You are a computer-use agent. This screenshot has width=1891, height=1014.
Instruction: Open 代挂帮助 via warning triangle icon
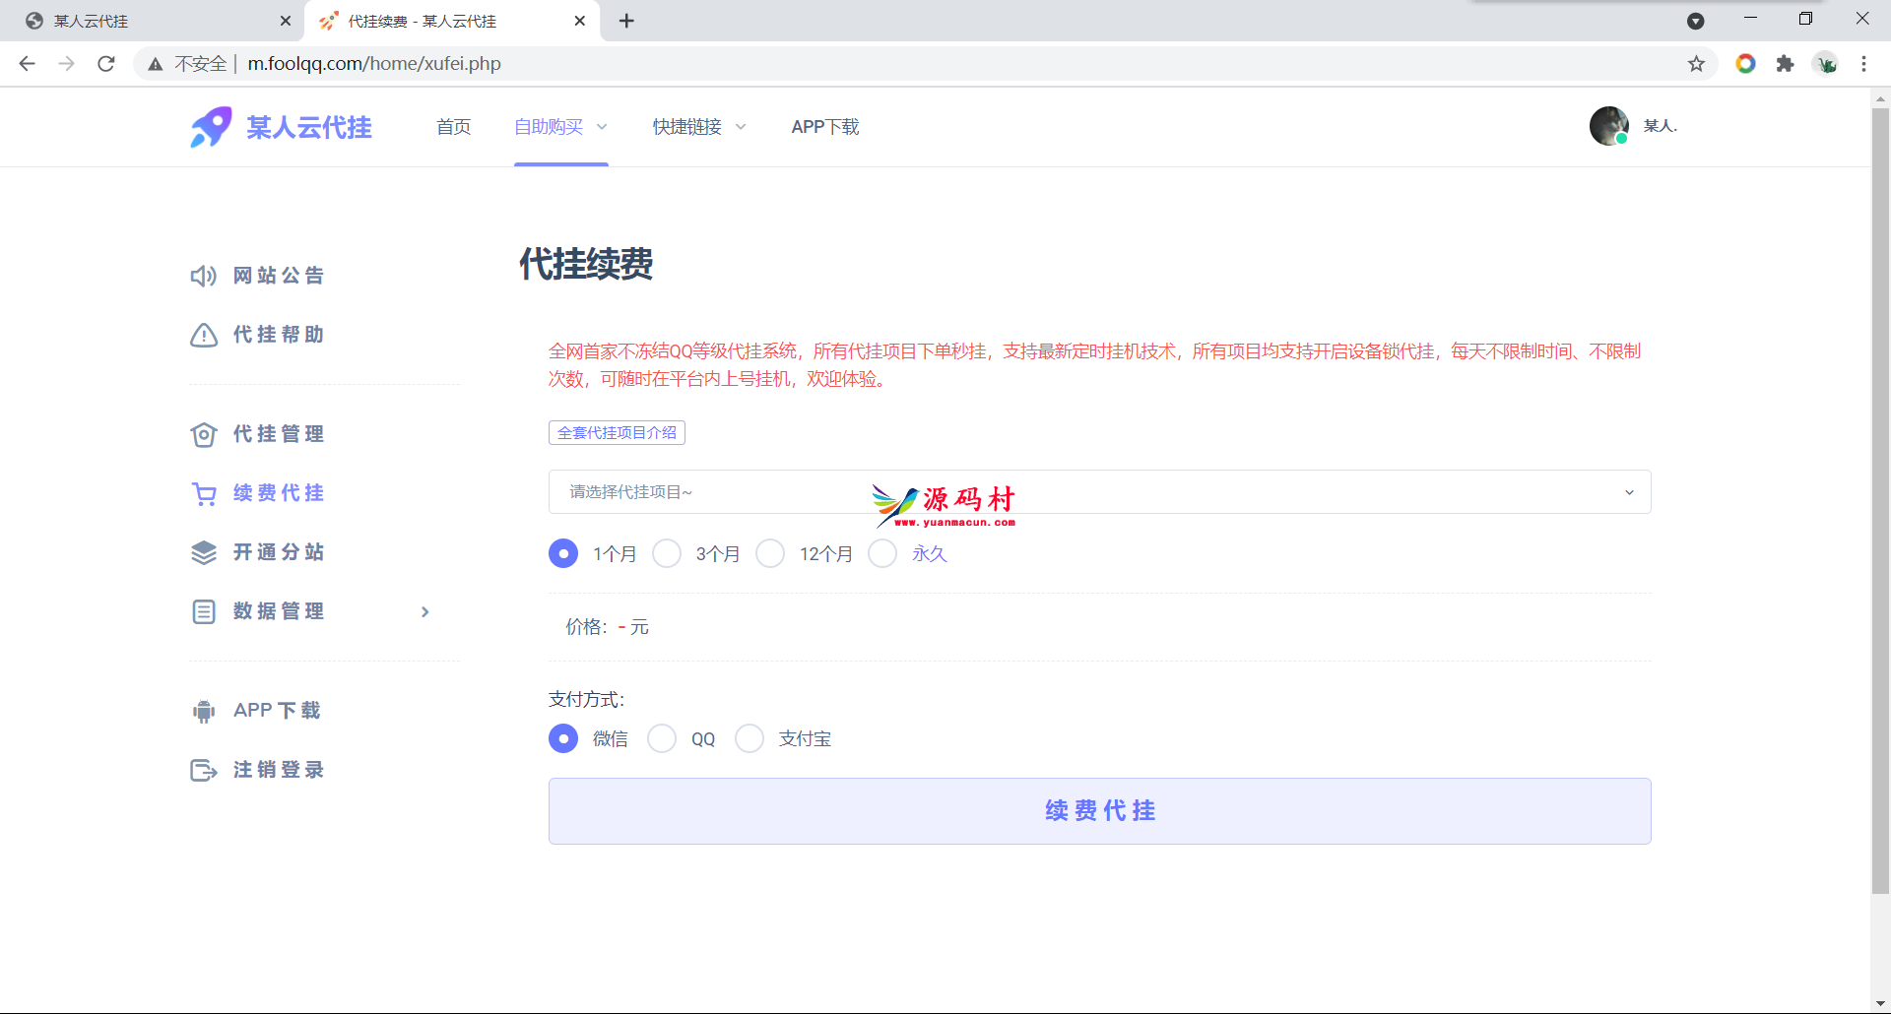click(x=203, y=336)
